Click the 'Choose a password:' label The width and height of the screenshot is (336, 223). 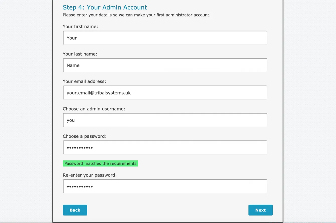85,136
